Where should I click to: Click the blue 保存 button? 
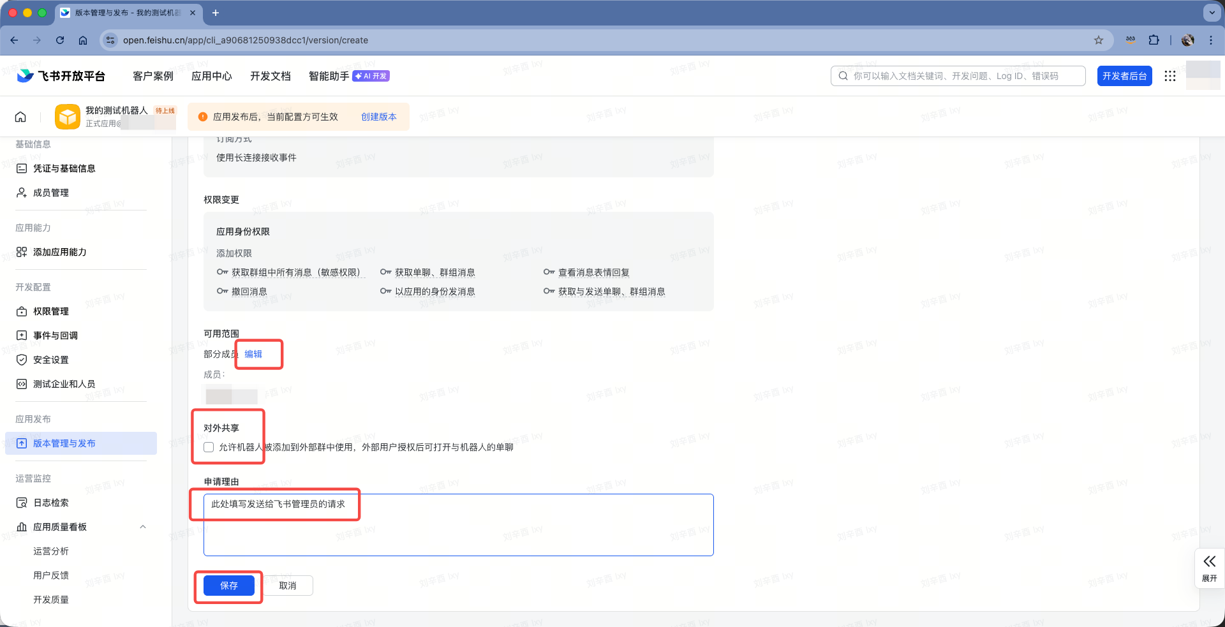click(x=228, y=586)
